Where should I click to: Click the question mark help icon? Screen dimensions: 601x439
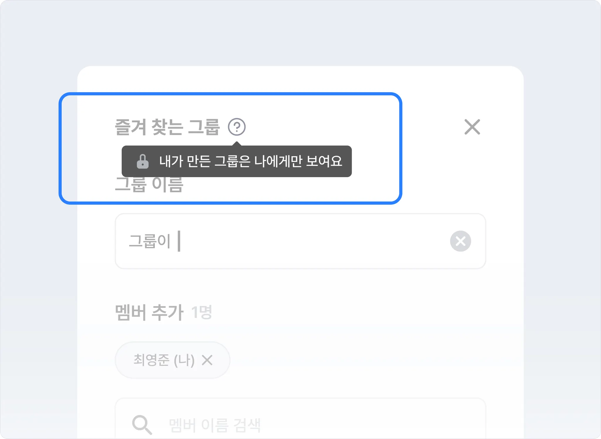click(x=237, y=127)
